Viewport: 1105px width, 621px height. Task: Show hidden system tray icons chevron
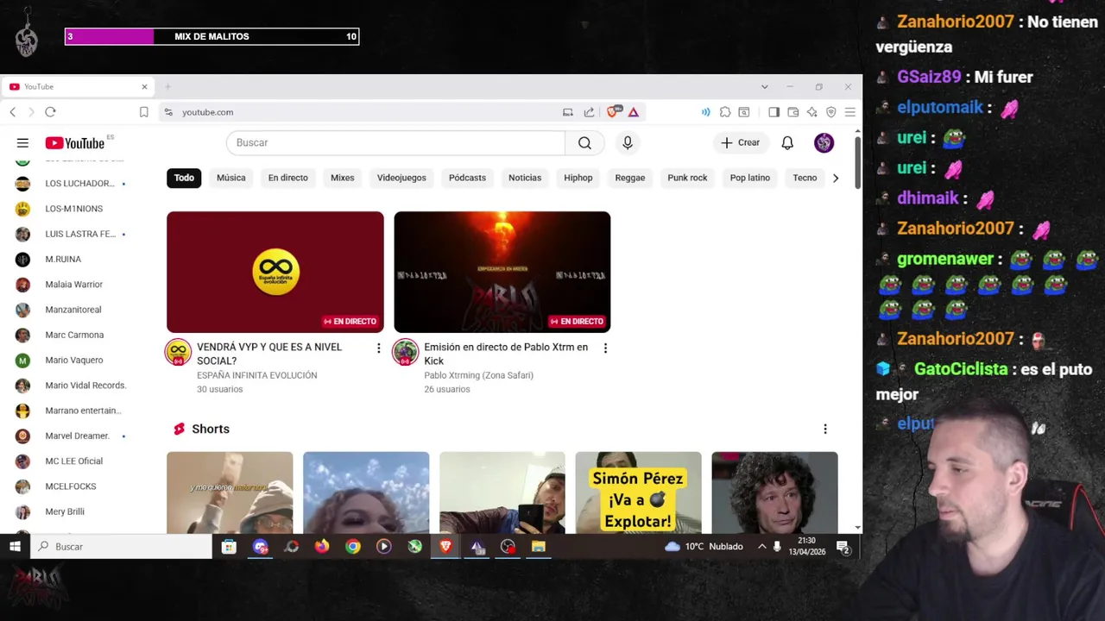[761, 547]
